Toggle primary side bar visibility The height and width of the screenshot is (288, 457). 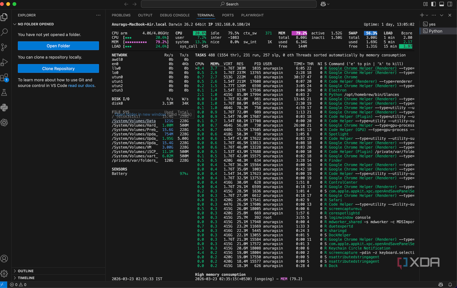coord(434,4)
